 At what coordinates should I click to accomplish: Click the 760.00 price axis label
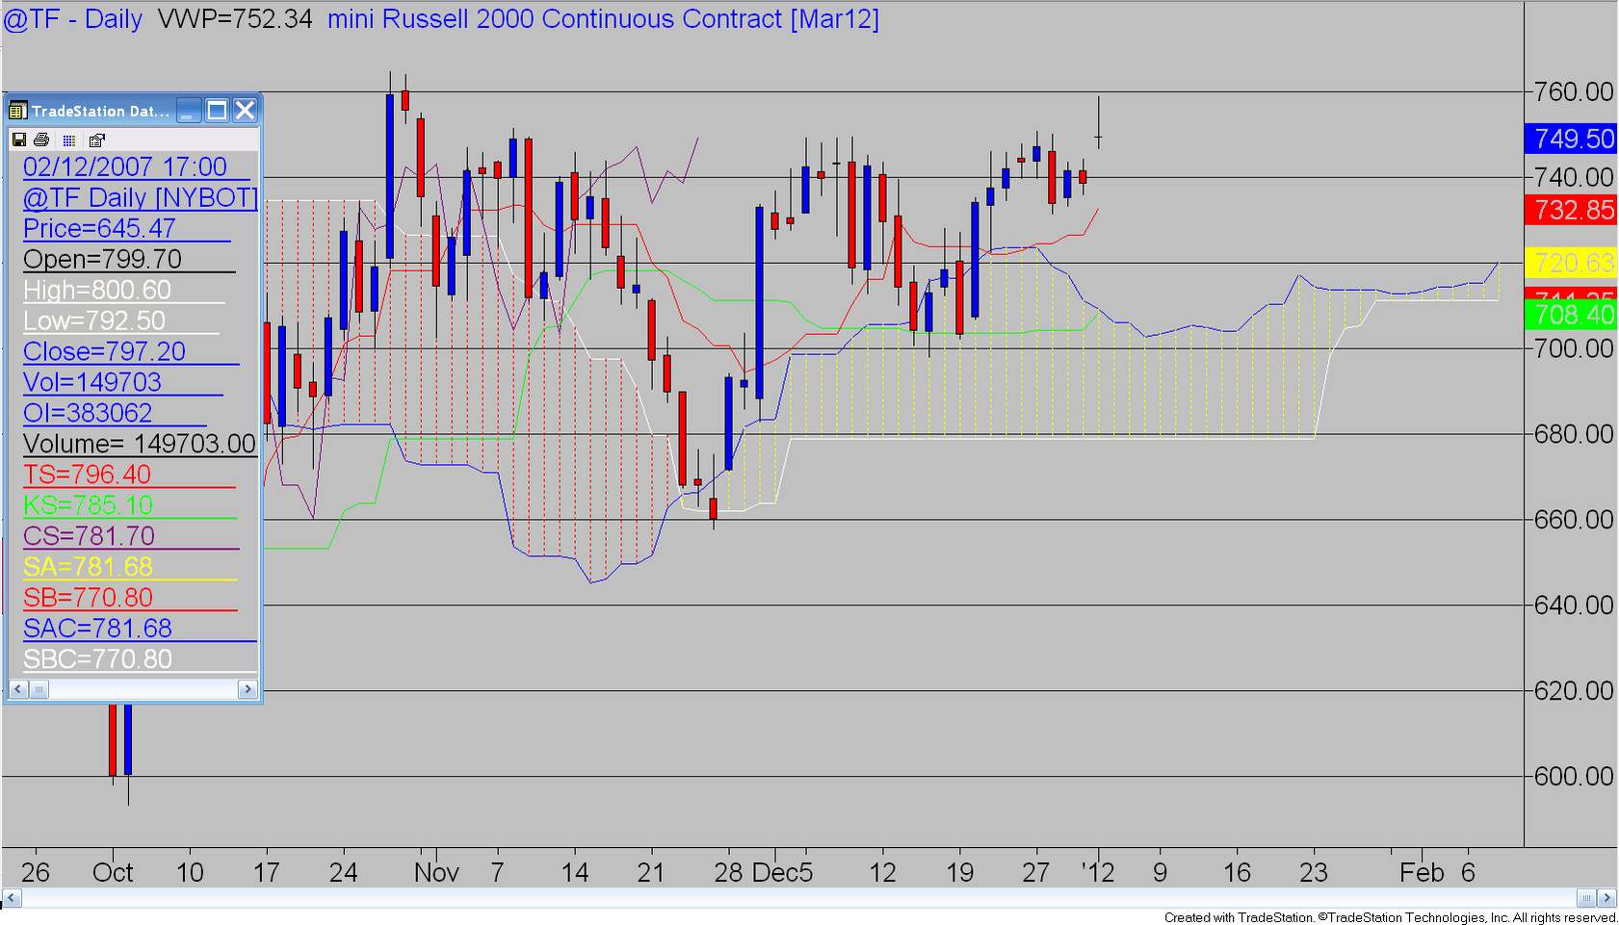click(1574, 92)
